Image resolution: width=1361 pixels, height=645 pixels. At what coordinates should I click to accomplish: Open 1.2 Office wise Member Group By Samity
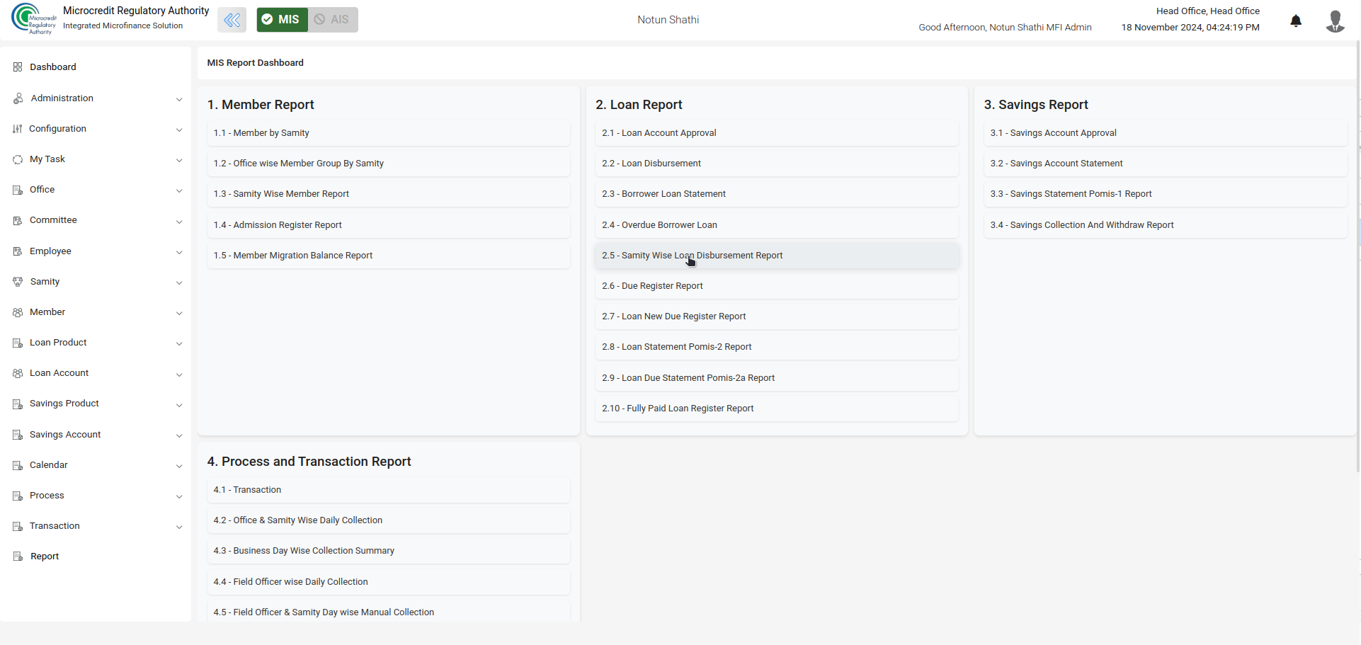388,164
